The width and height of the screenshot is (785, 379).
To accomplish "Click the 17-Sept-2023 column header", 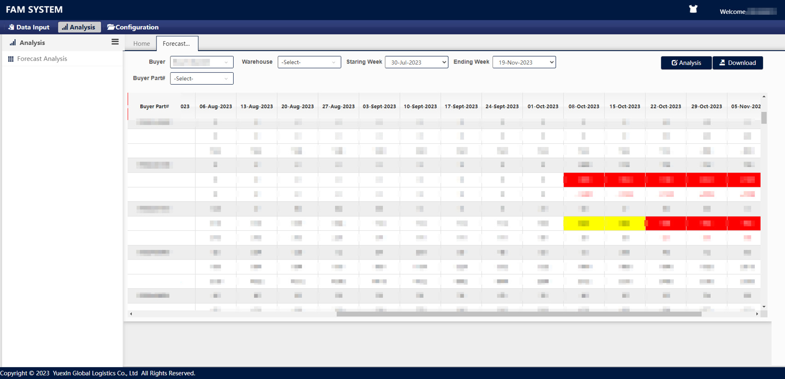I will (x=461, y=107).
